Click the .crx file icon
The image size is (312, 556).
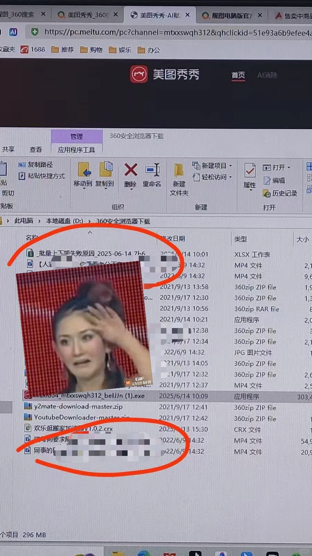click(x=28, y=428)
